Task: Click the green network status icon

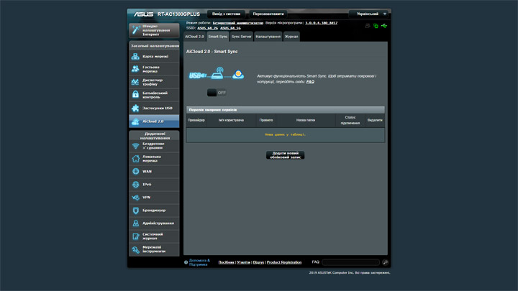Action: 376,26
